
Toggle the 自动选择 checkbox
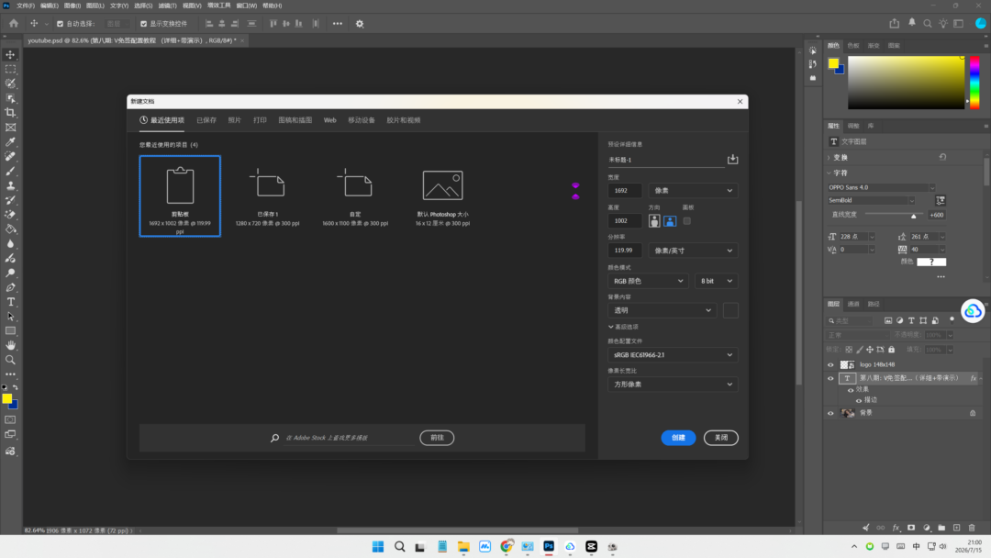point(60,24)
